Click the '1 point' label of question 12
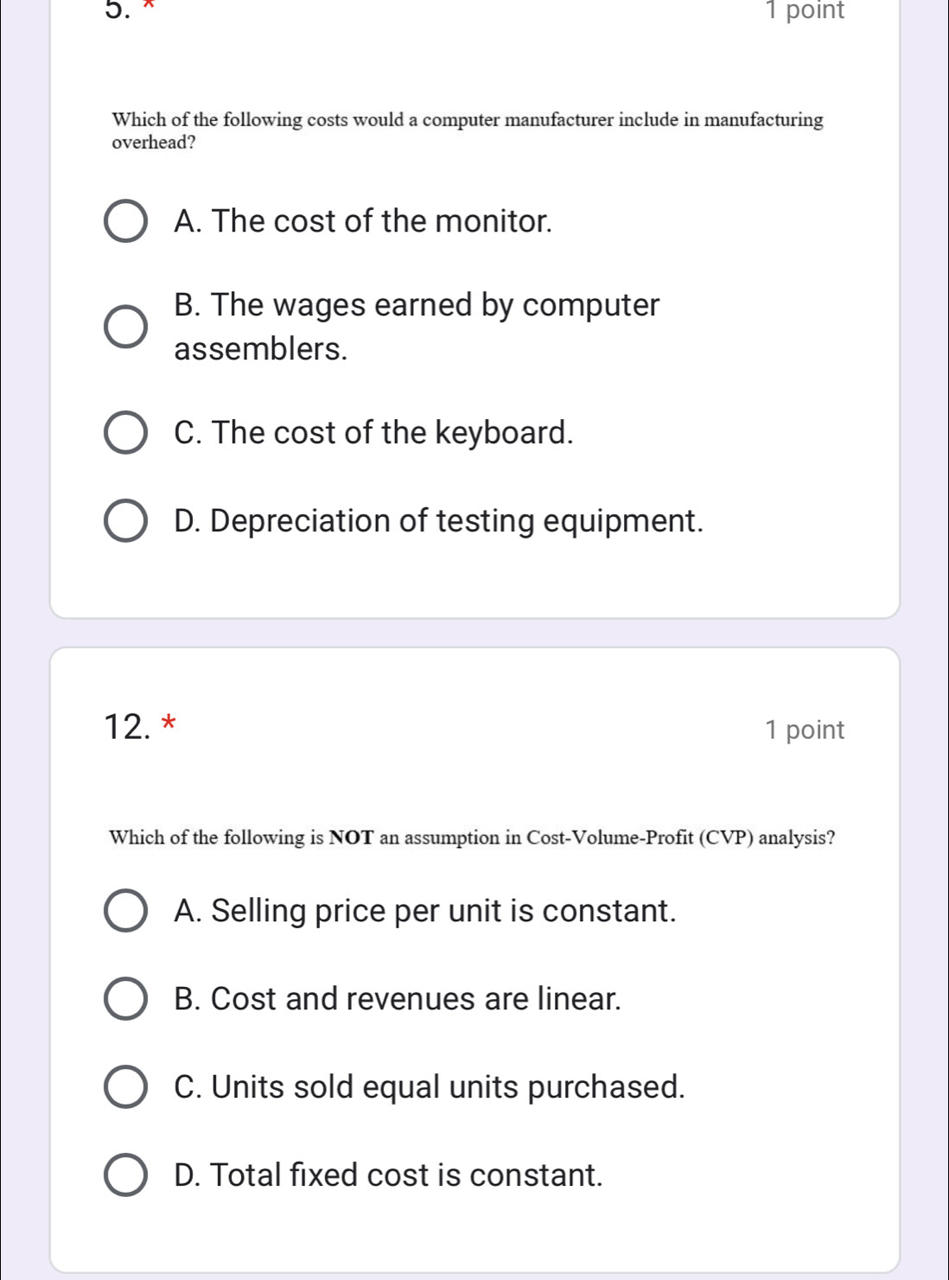 click(804, 730)
